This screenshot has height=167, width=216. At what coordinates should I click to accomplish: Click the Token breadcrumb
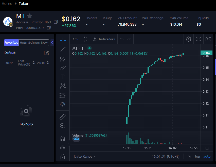(x=24, y=4)
